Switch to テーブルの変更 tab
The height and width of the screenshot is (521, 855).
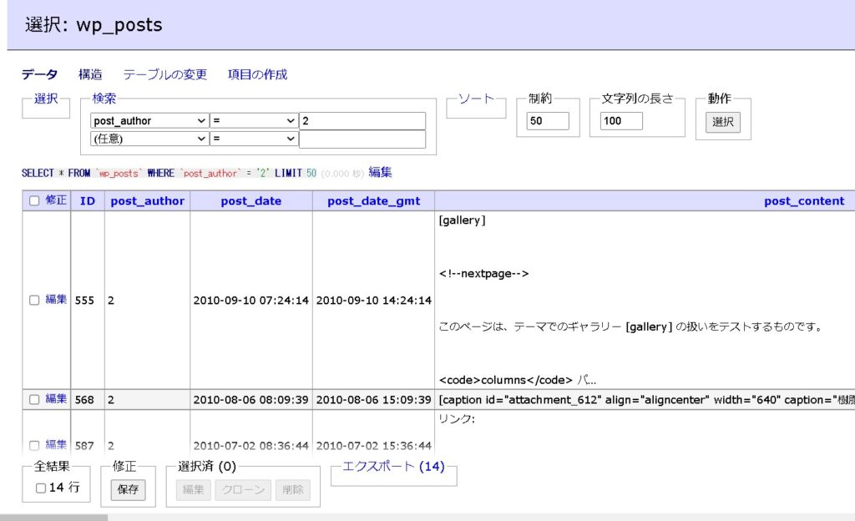165,74
